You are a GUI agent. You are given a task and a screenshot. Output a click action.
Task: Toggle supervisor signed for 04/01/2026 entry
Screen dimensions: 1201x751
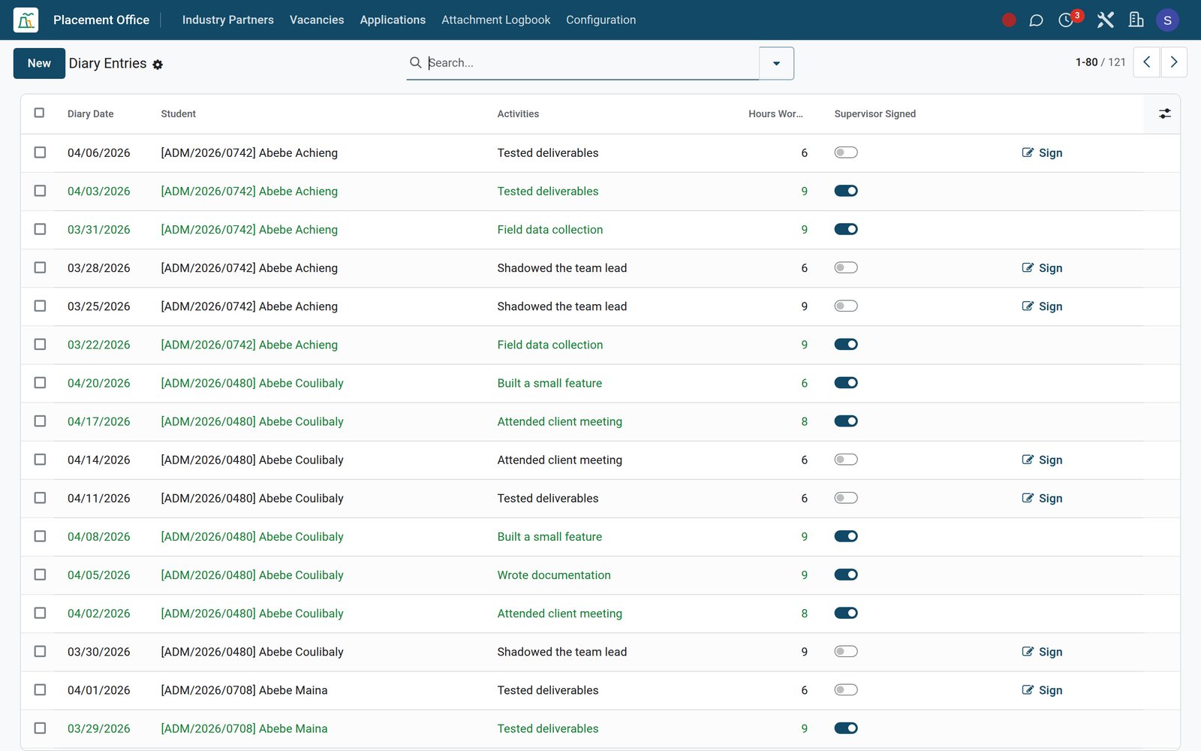click(x=846, y=689)
